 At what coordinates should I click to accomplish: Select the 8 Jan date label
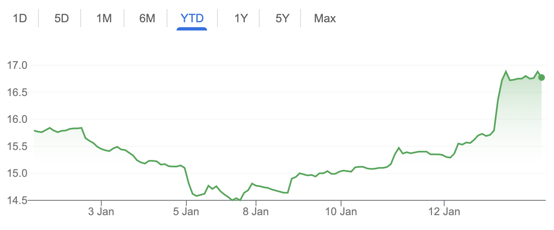click(x=256, y=212)
